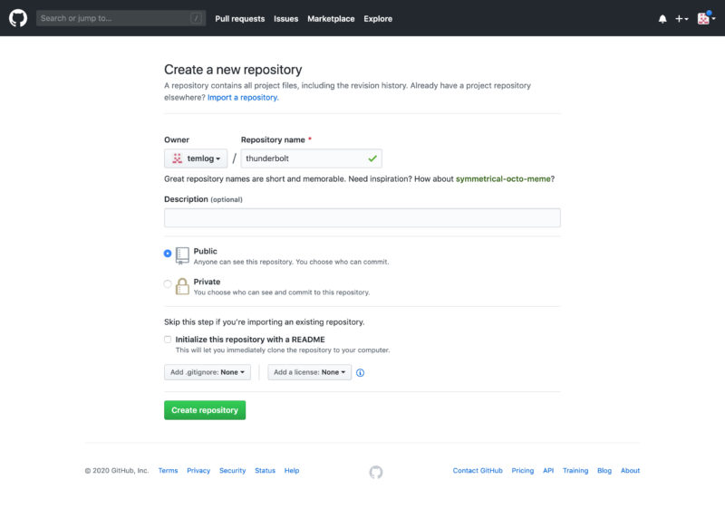
Task: Open Explore in the top nav
Action: tap(378, 19)
